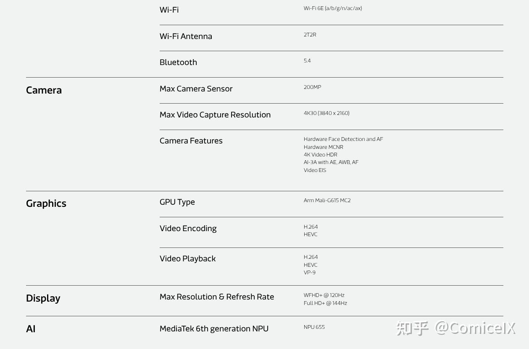This screenshot has width=529, height=349.
Task: Select the Video Encoding label
Action: pos(188,228)
